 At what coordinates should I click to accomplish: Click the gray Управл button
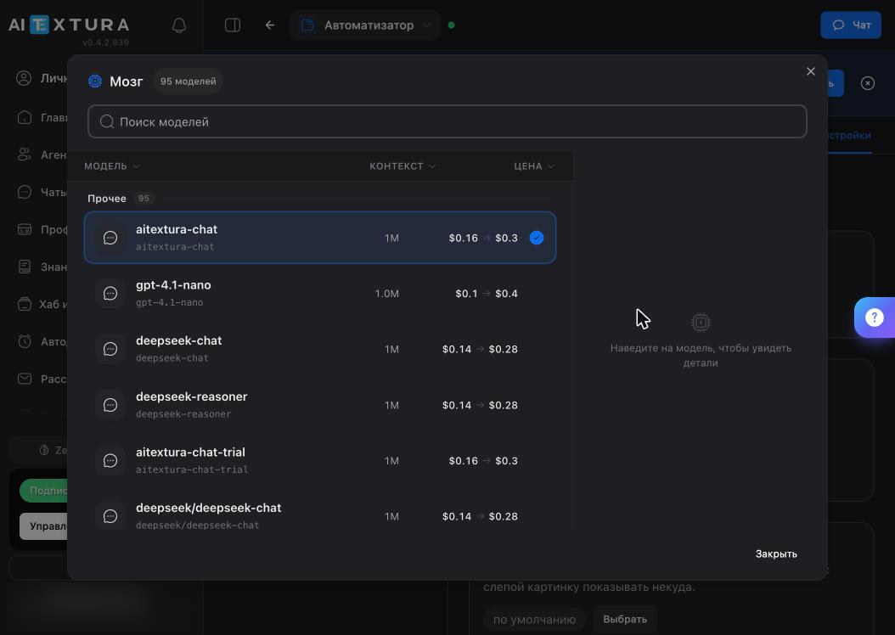43,526
